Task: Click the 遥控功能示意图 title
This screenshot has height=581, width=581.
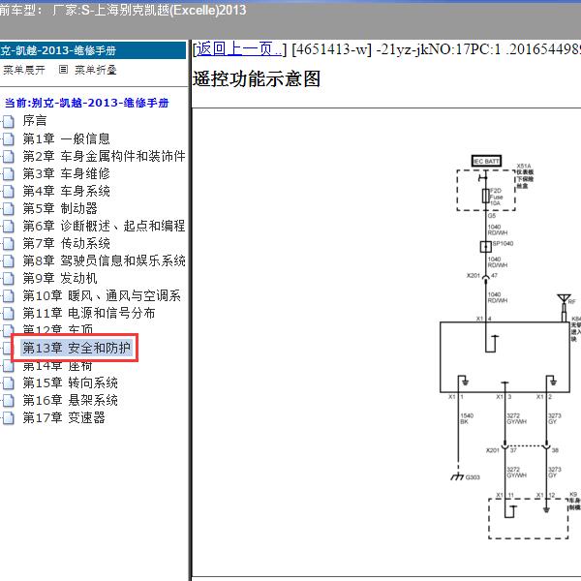Action: [257, 79]
